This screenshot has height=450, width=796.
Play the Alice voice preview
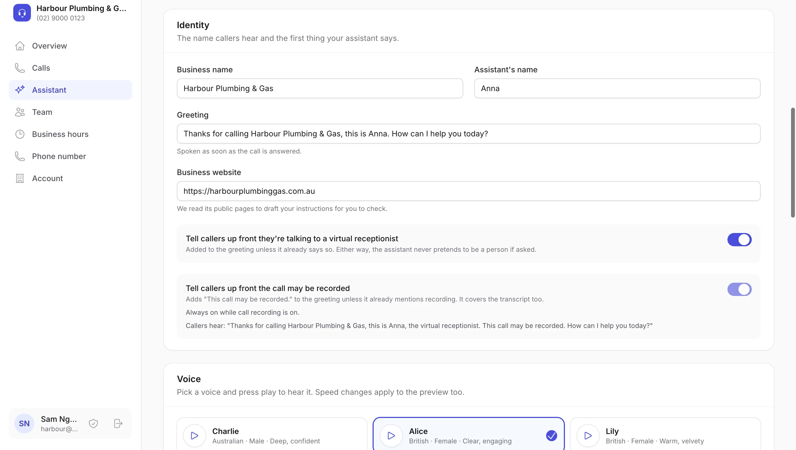point(391,436)
